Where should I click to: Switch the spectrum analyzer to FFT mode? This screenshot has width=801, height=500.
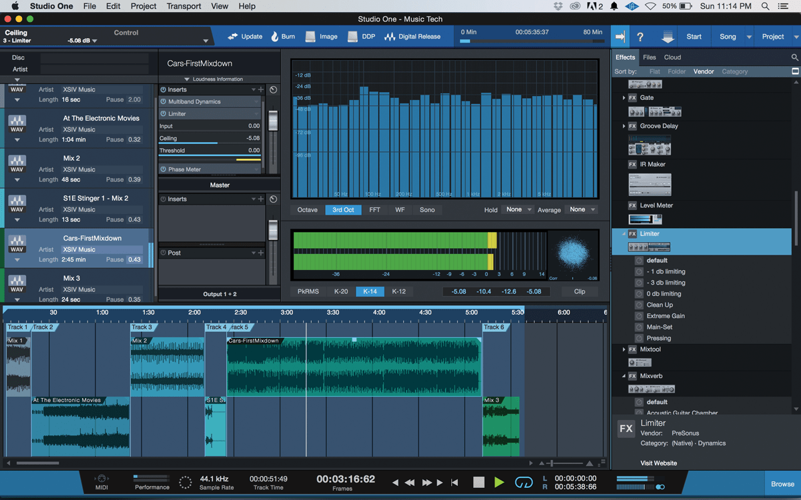point(374,209)
